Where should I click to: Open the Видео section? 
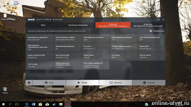point(82,83)
